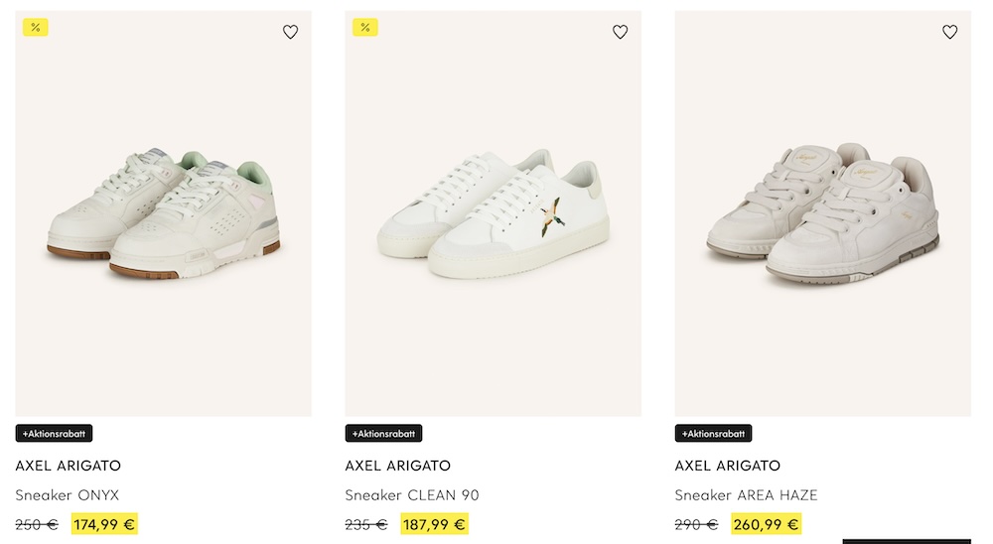The height and width of the screenshot is (544, 993).
Task: Click AXEL ARIGATO brand above AREA HAZE
Action: point(727,466)
